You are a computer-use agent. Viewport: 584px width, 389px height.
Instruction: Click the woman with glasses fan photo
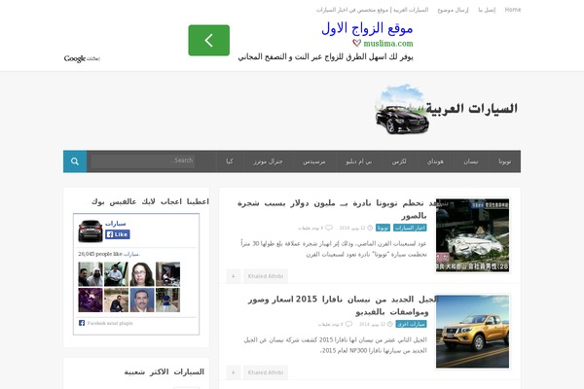pyautogui.click(x=142, y=274)
